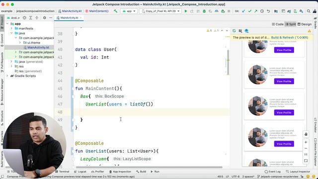The width and height of the screenshot is (318, 179).
Task: Open the Run tool window tab
Action: point(155,172)
